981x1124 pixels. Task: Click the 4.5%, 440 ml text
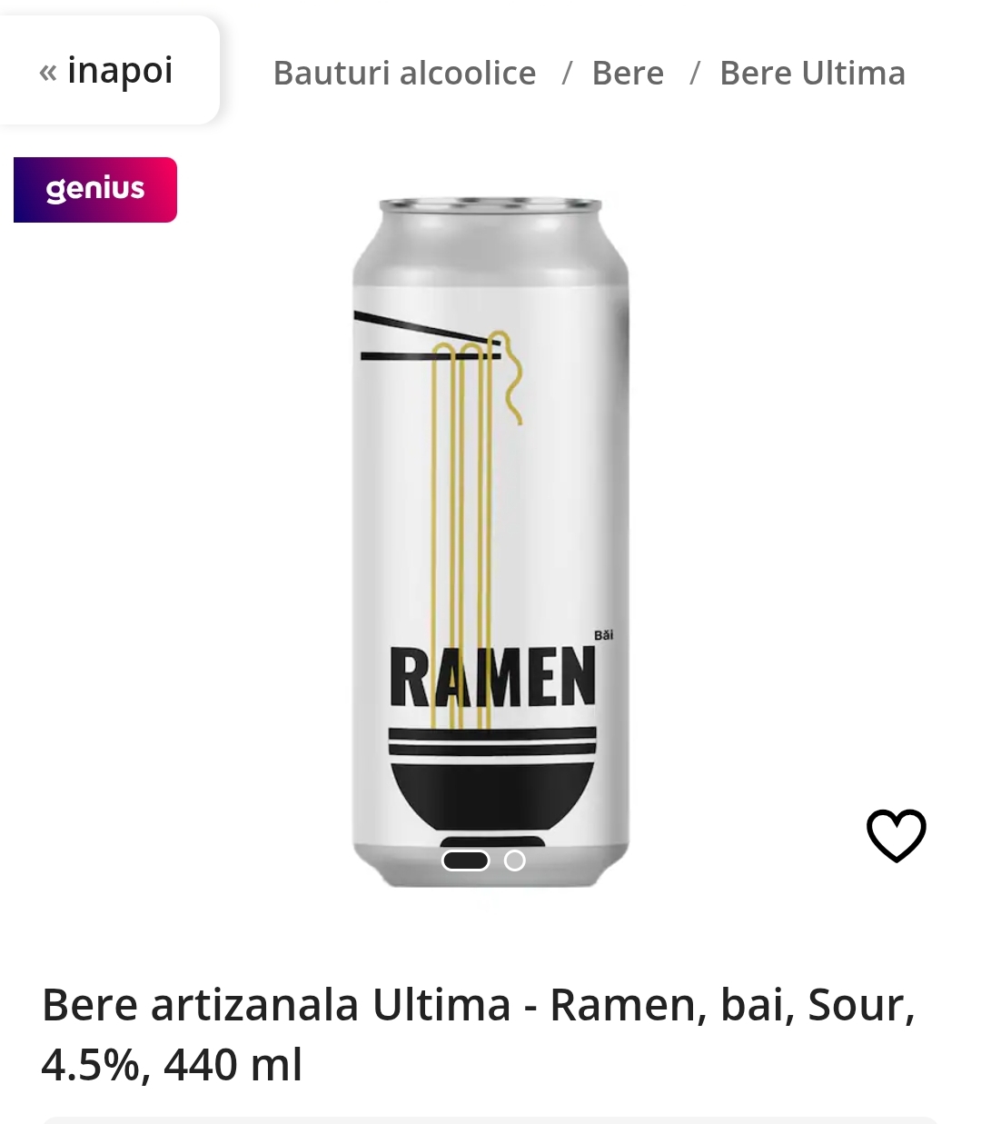[x=172, y=1065]
